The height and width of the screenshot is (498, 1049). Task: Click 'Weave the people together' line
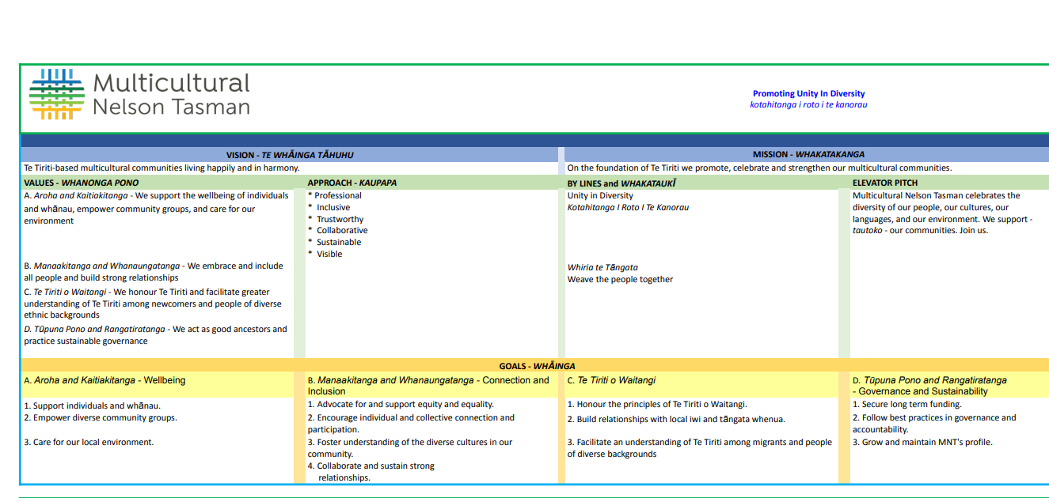tap(620, 279)
